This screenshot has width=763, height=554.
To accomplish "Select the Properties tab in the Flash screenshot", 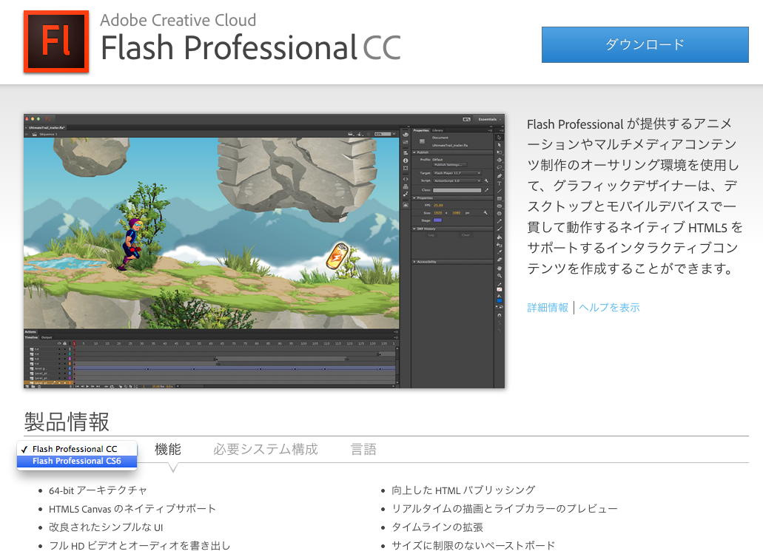I will click(421, 130).
